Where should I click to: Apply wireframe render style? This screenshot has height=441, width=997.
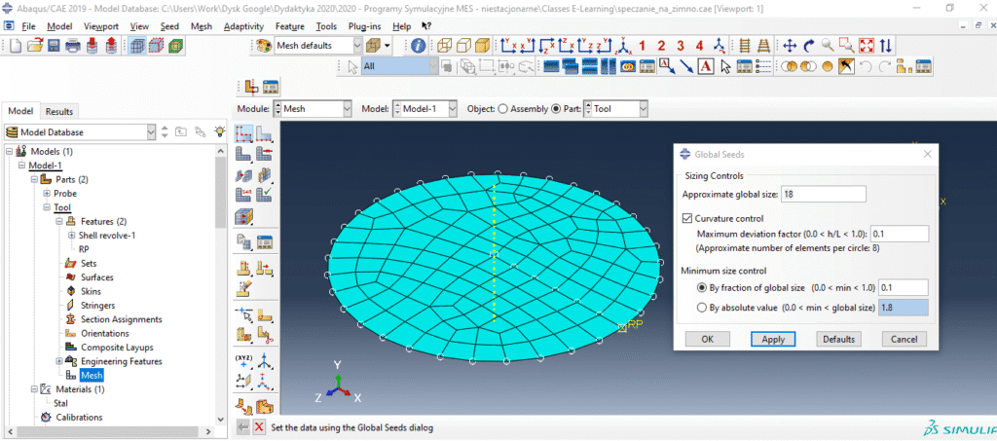[444, 46]
